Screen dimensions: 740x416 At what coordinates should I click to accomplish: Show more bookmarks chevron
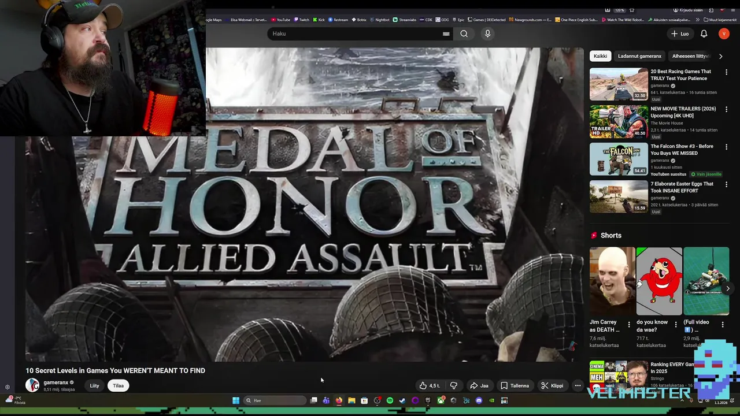(x=697, y=20)
